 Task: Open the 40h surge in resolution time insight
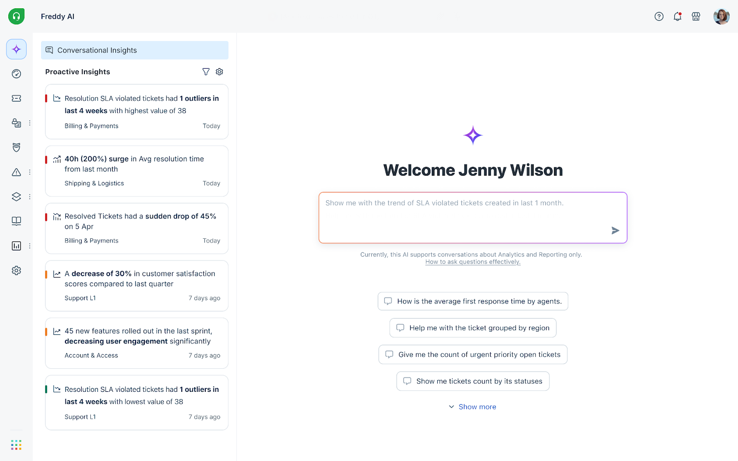pos(137,171)
